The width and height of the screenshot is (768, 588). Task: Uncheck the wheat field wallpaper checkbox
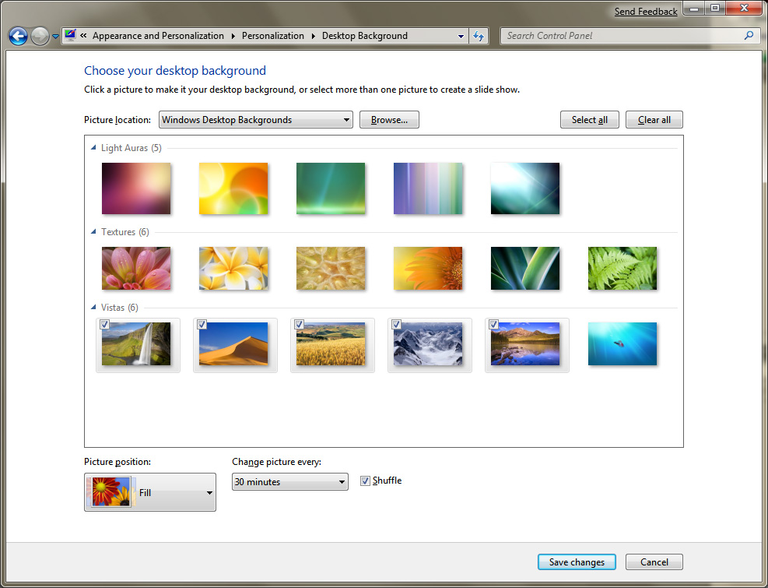(299, 325)
